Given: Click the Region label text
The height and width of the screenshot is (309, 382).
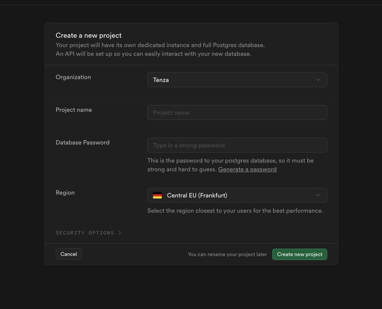Looking at the screenshot, I should click(65, 193).
